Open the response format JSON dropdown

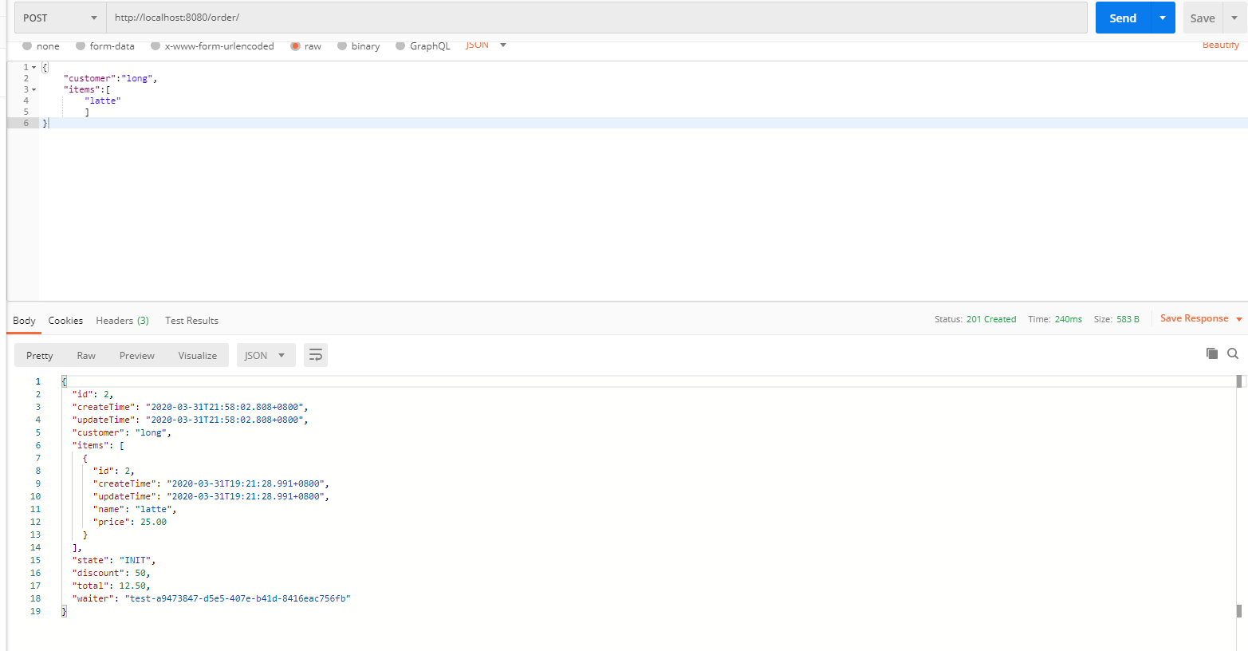[x=266, y=355]
